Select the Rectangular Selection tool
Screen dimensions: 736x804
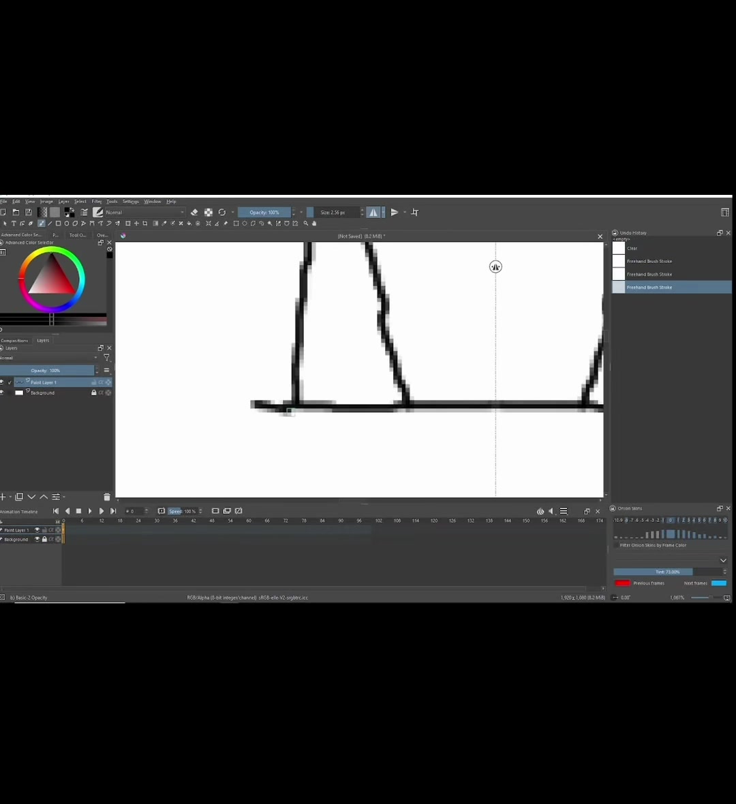pyautogui.click(x=236, y=223)
